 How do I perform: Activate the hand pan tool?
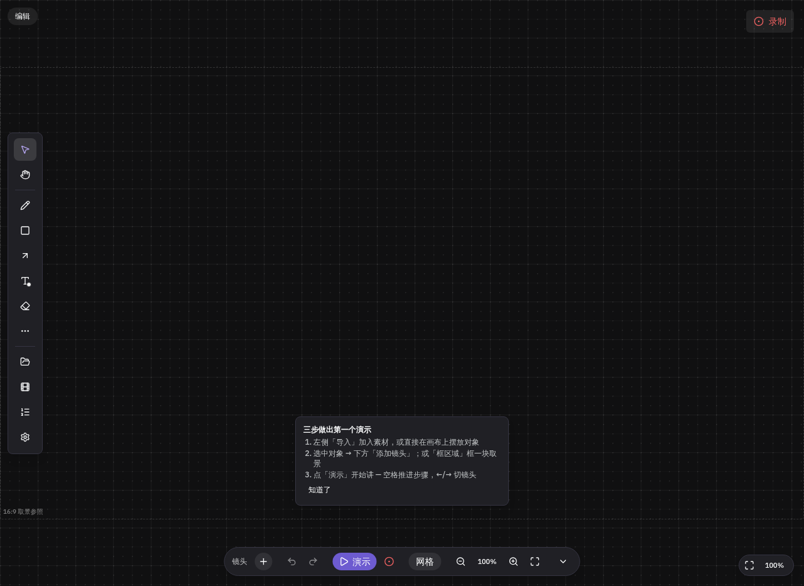(25, 175)
